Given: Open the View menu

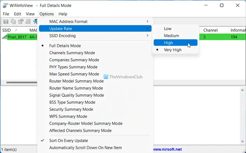Looking at the screenshot, I should tap(30, 14).
